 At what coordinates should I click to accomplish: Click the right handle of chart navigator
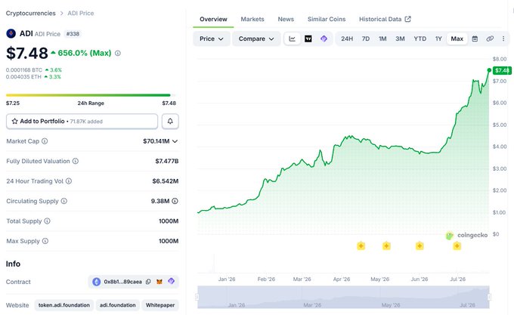point(489,297)
